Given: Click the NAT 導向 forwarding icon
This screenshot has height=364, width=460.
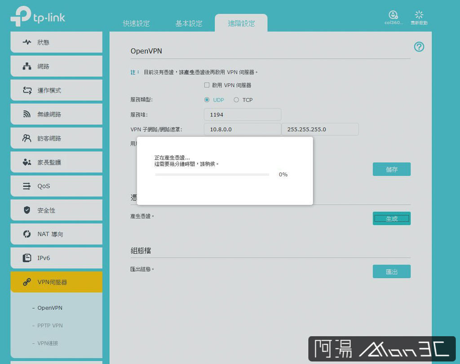Looking at the screenshot, I should [27, 234].
